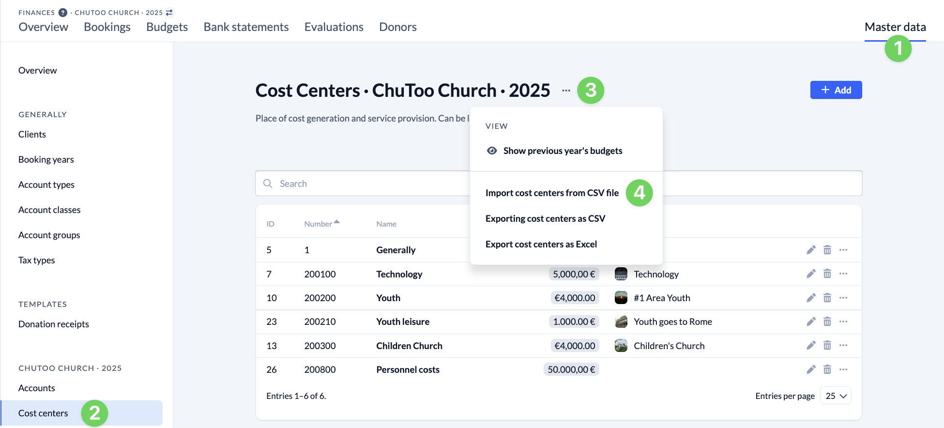Open more options for Children Church row
The width and height of the screenshot is (944, 428).
tap(843, 346)
